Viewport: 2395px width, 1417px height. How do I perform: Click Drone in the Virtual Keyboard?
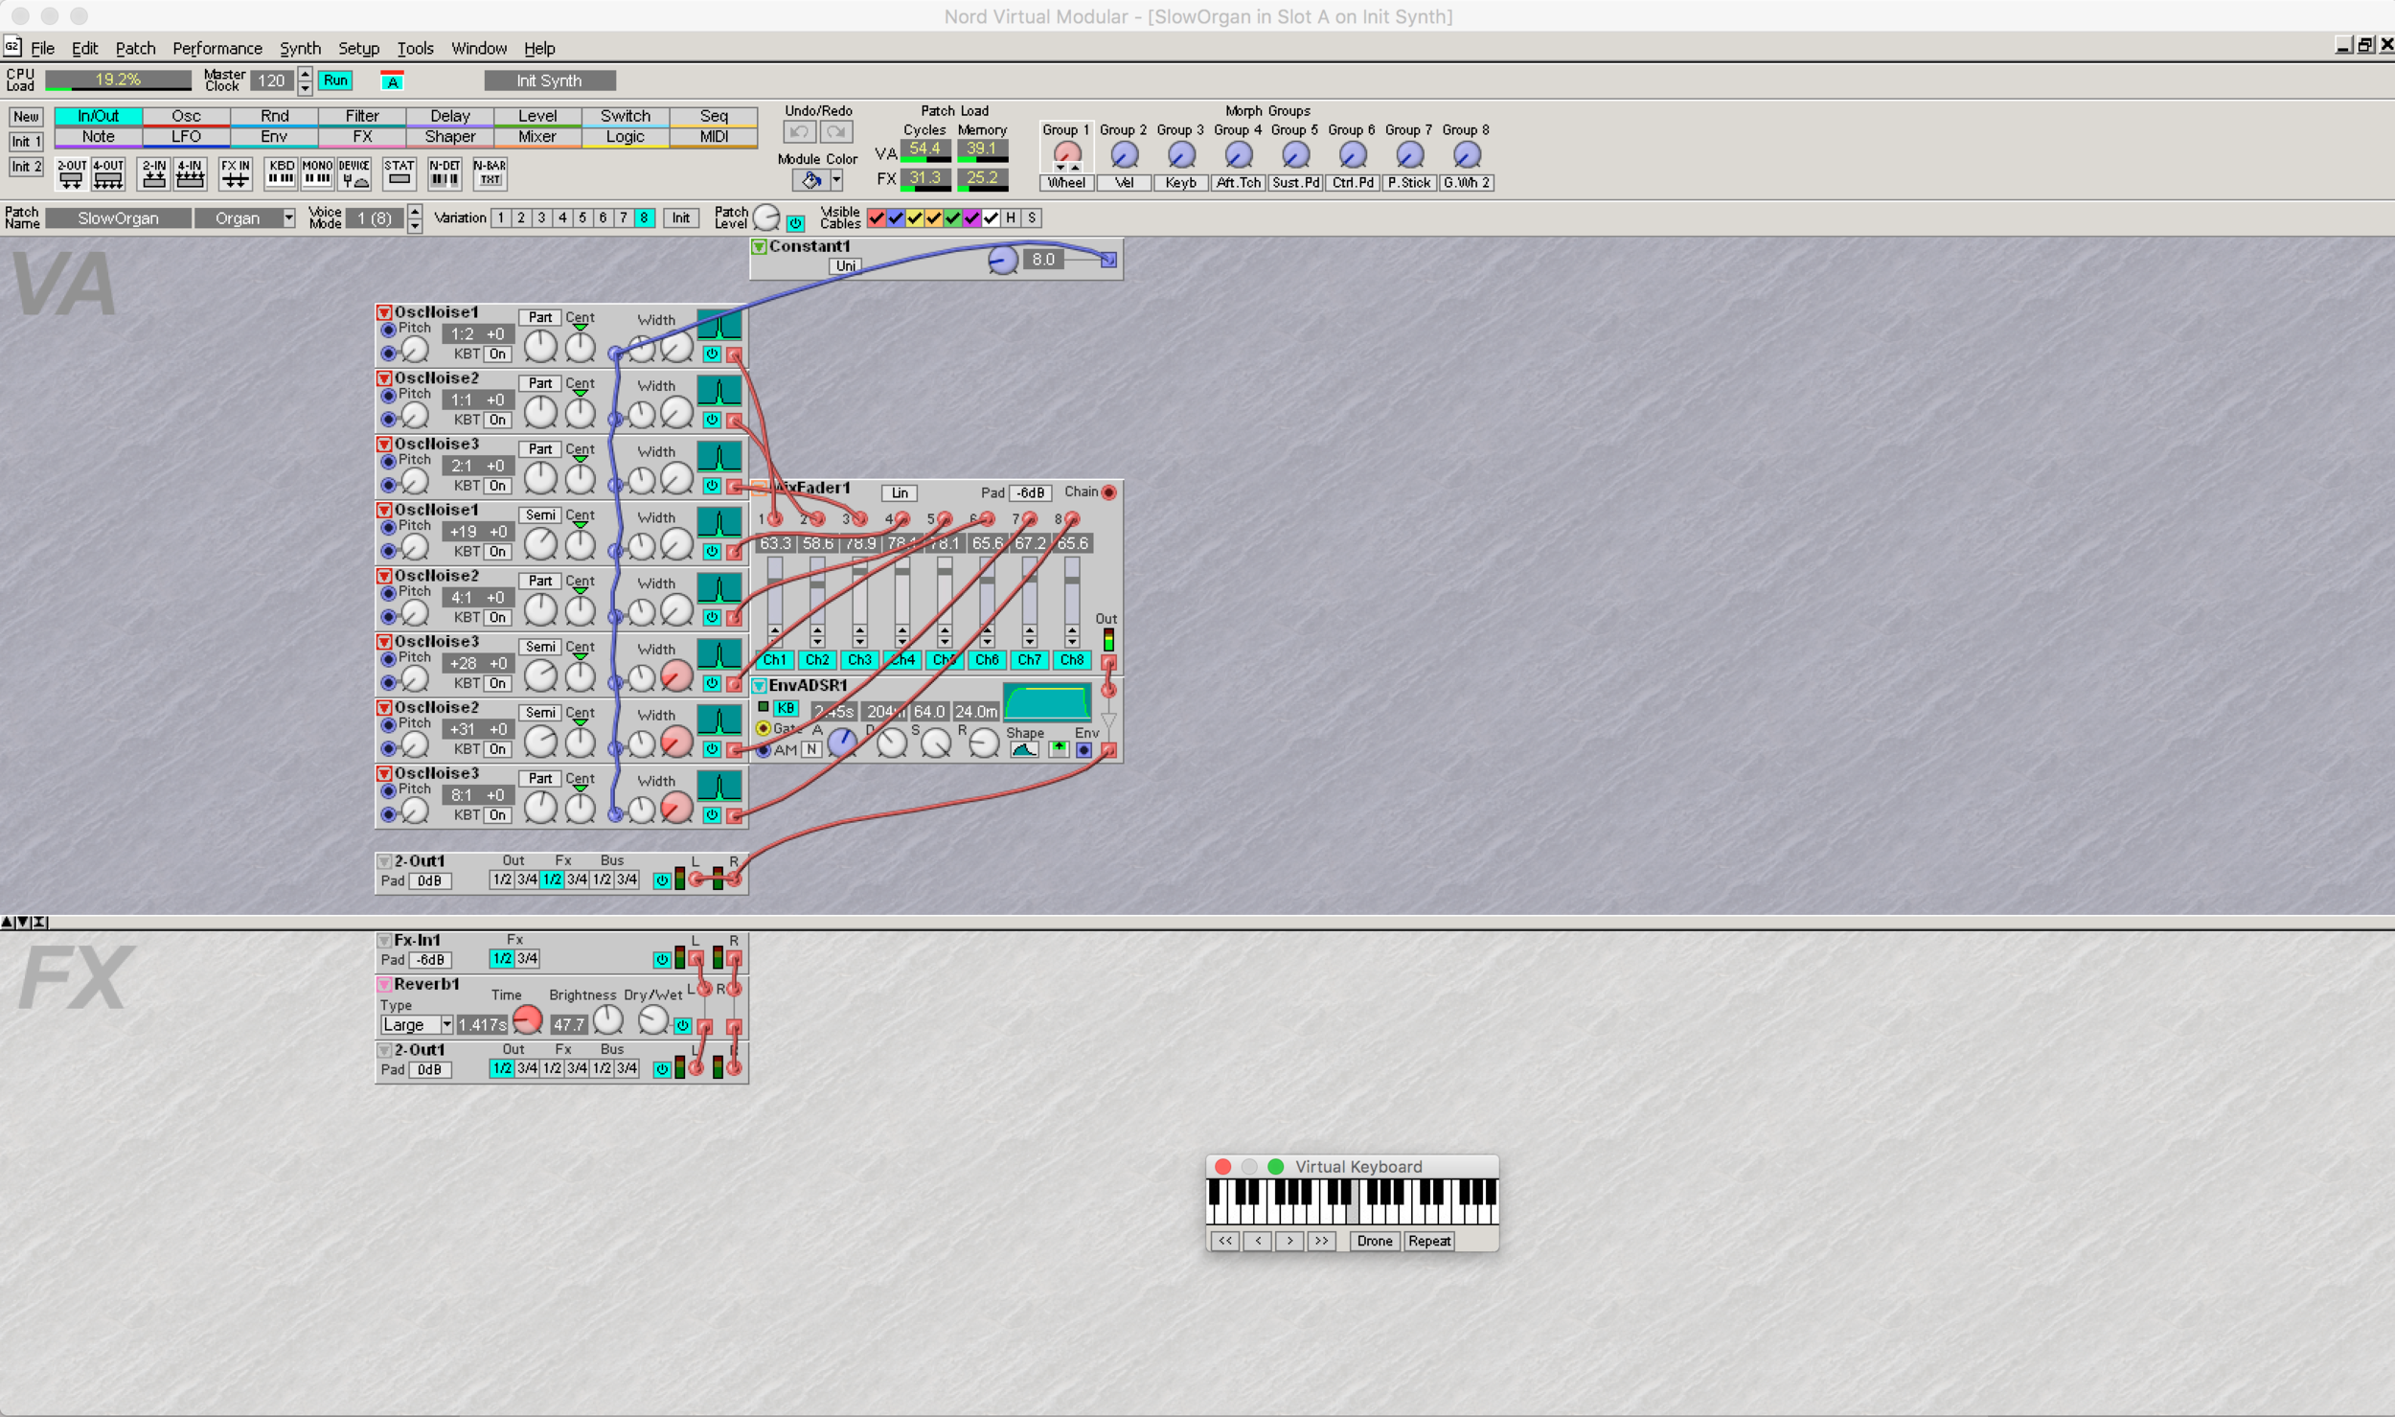1374,1241
